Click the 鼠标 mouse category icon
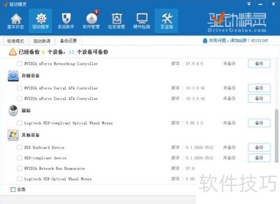This screenshot has height=204, width=280. click(13, 111)
